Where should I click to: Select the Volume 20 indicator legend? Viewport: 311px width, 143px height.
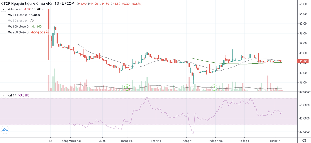pos(15,9)
